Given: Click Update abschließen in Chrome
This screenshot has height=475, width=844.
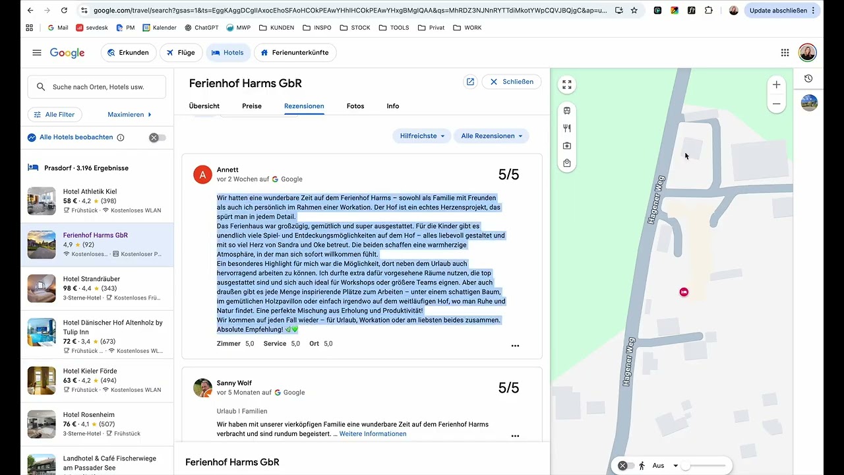Looking at the screenshot, I should 783,11.
